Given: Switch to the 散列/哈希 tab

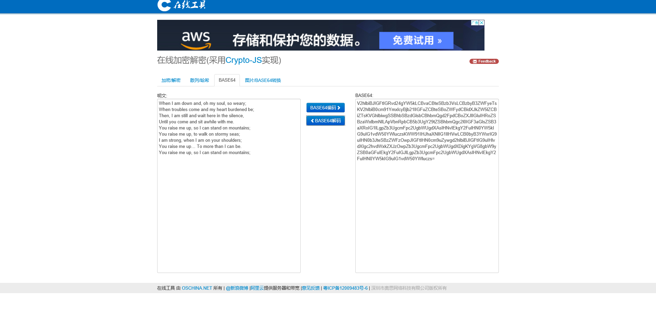Looking at the screenshot, I should 200,80.
